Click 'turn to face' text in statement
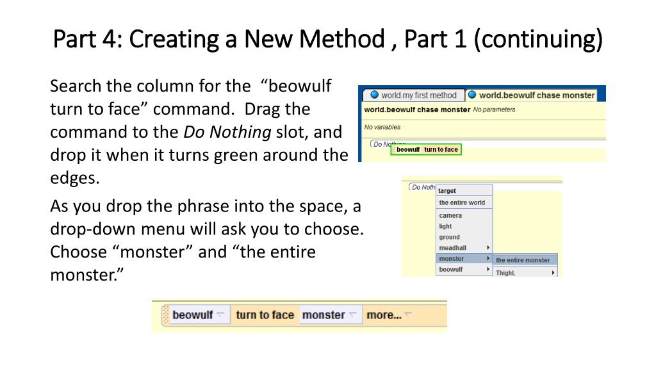656x369 pixels. [x=265, y=315]
